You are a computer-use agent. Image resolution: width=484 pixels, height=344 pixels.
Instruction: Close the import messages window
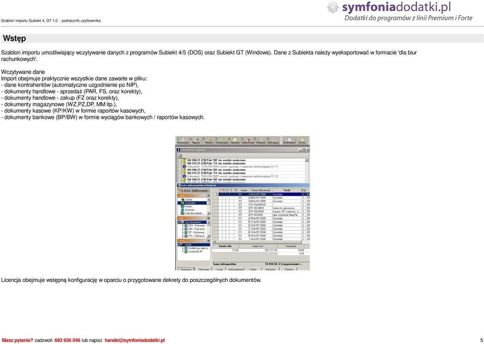(x=308, y=150)
